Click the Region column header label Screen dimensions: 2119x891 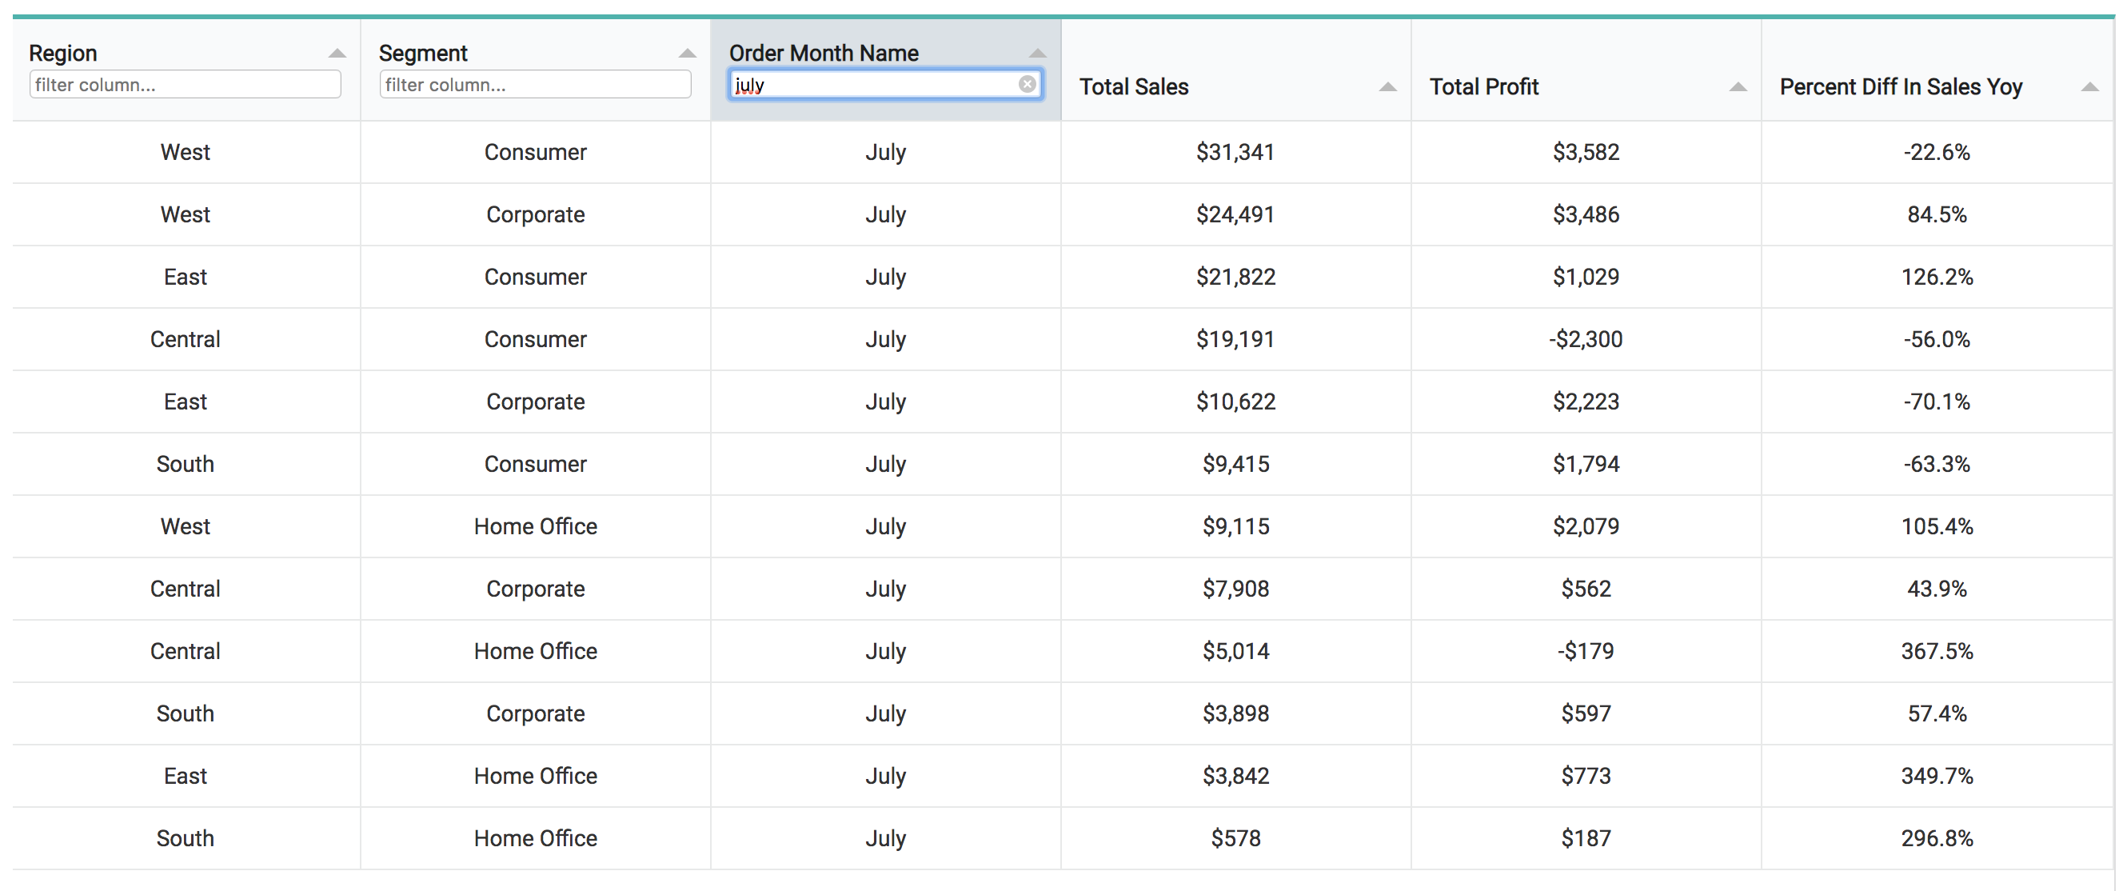pyautogui.click(x=63, y=54)
